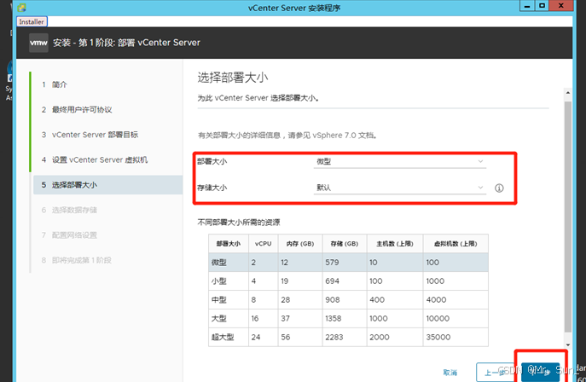Viewport: 586px width, 382px height.
Task: Click vCPU value 24 in 超大型 row
Action: click(256, 337)
